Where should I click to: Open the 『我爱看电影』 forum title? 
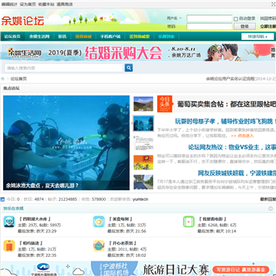point(213,219)
